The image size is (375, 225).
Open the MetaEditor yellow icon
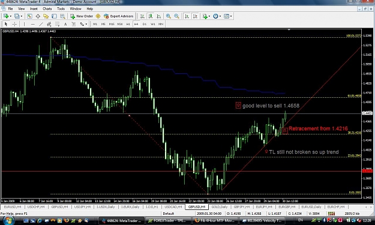coord(98,16)
